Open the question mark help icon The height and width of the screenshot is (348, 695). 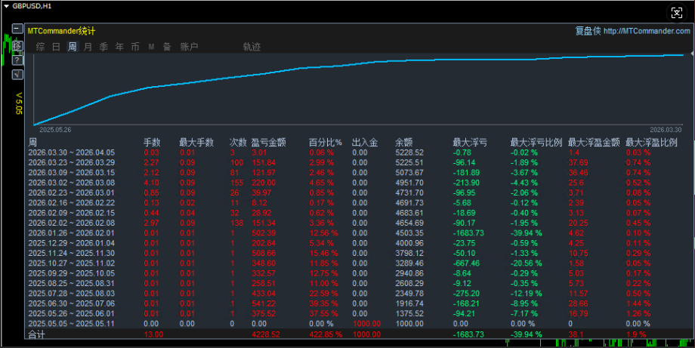pyautogui.click(x=17, y=60)
